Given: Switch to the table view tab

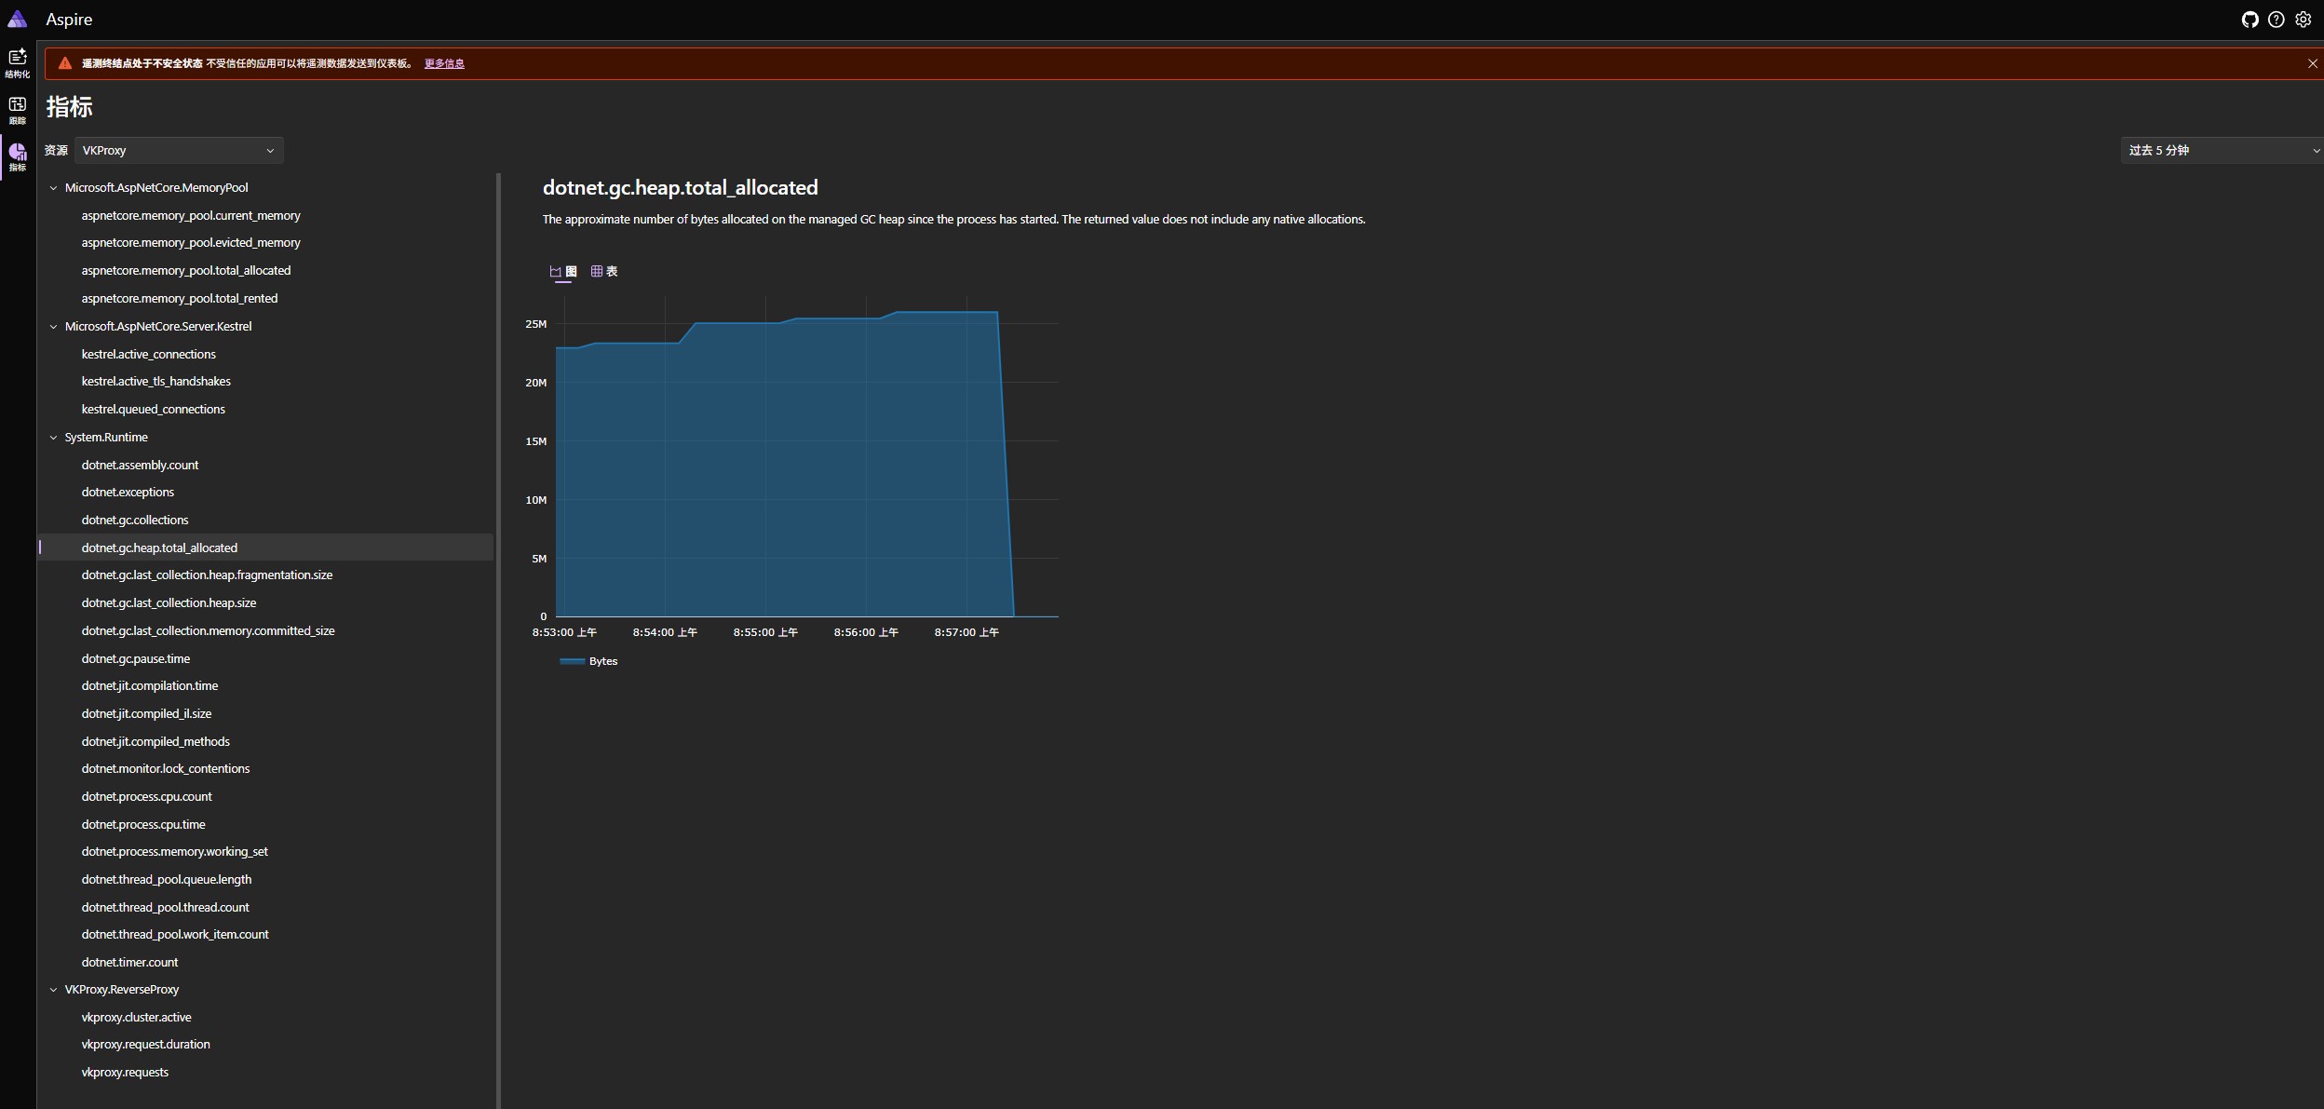Looking at the screenshot, I should coord(604,271).
